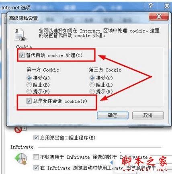Screen dimensions: 172x174
Task: Click the 确定 button
Action: [113, 115]
